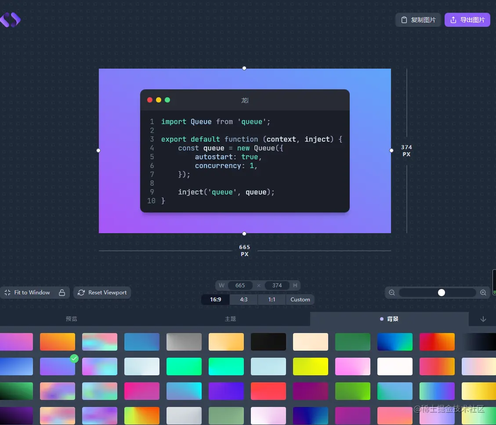The image size is (496, 425).
Task: Click the width field showing 665
Action: point(240,286)
